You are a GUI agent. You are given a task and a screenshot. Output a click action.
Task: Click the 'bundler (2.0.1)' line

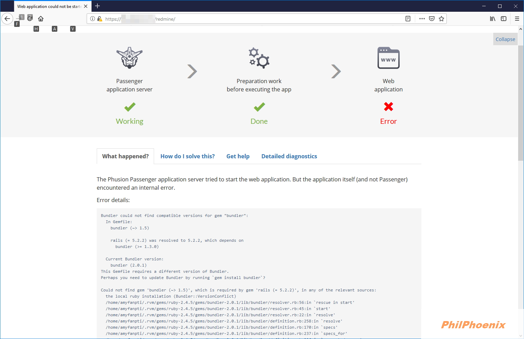click(128, 265)
